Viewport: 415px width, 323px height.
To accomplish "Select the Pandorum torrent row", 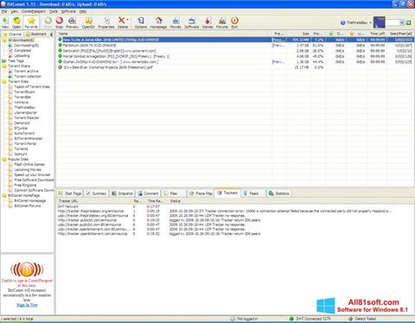I will pos(235,46).
